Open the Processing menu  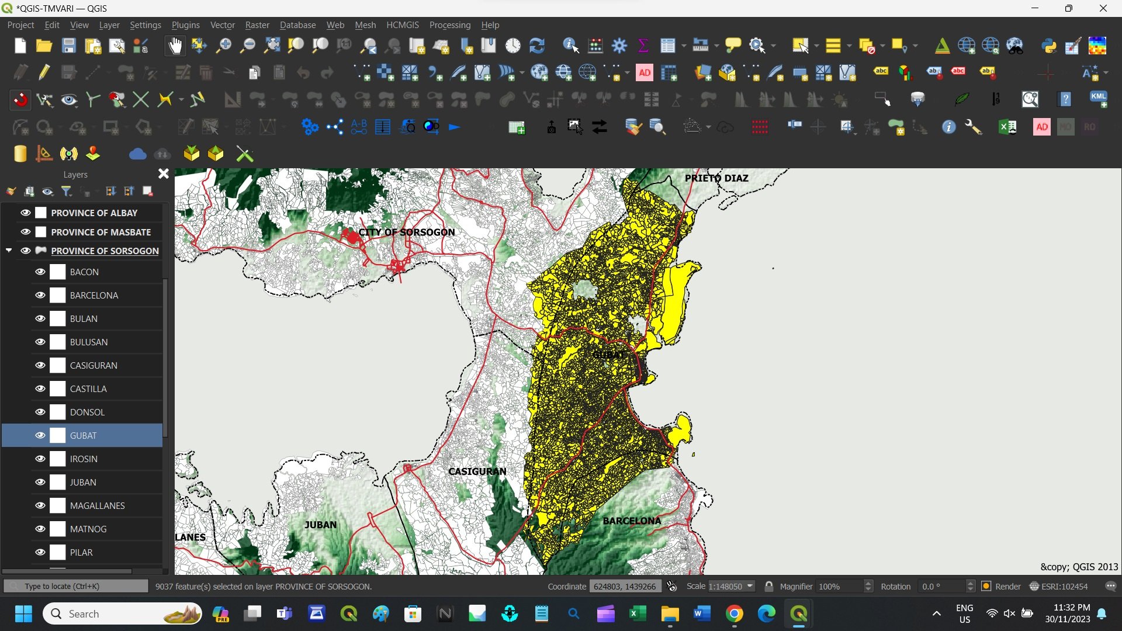[x=449, y=25]
